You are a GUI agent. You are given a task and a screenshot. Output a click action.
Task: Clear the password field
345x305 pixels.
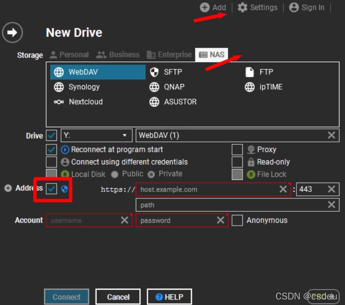point(221,220)
